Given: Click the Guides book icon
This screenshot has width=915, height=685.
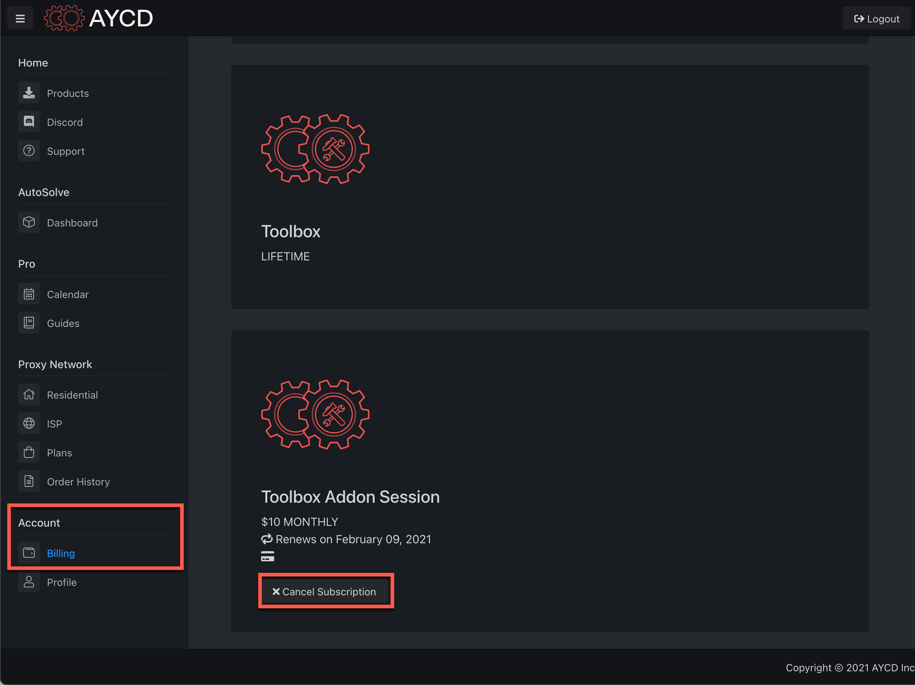Looking at the screenshot, I should click(29, 323).
